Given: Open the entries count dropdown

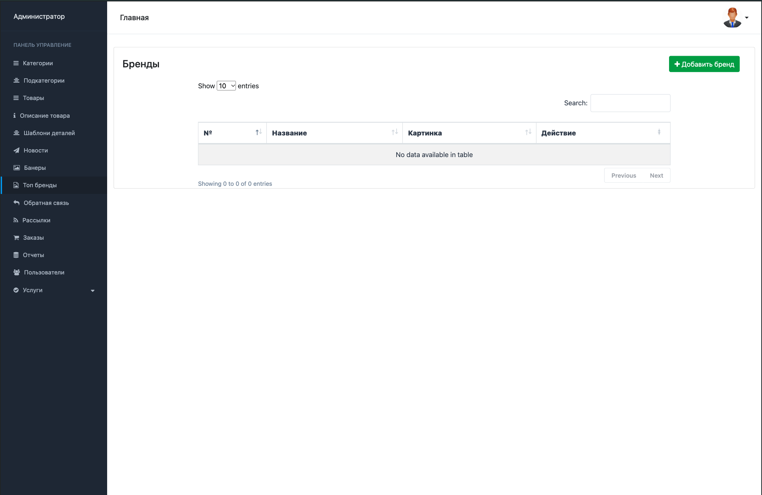Looking at the screenshot, I should [x=226, y=86].
